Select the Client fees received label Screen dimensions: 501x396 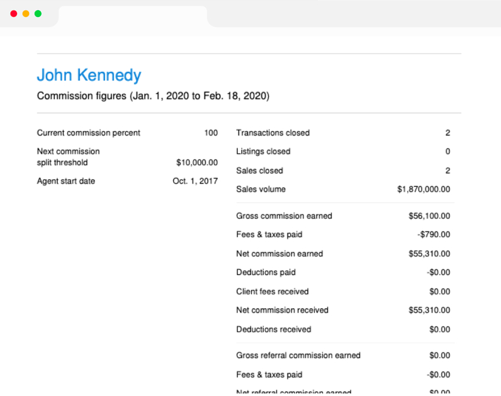273,291
